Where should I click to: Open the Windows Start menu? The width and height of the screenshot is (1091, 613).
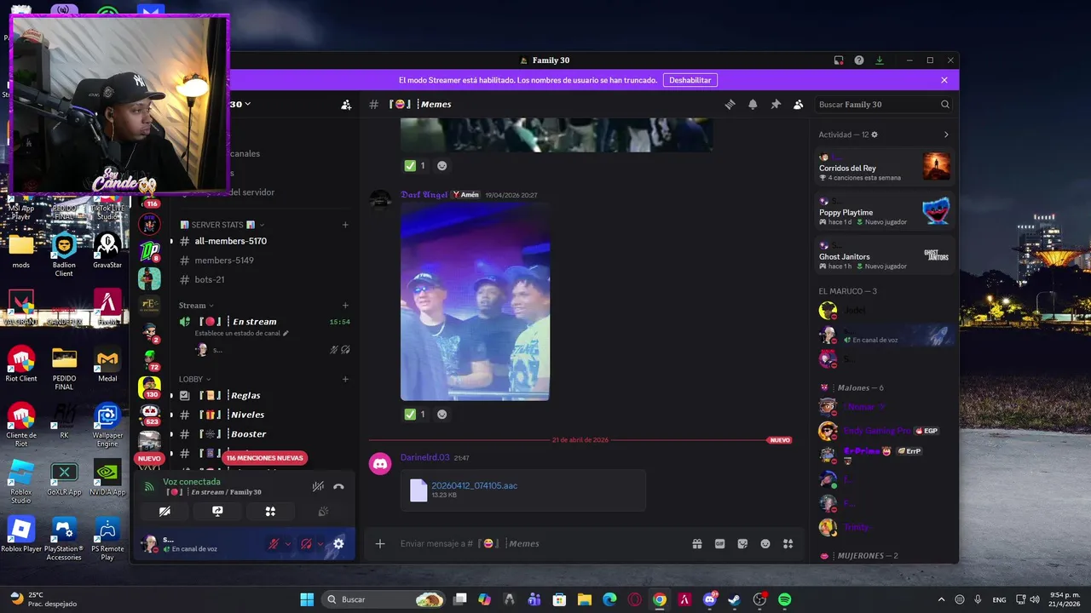tap(307, 599)
